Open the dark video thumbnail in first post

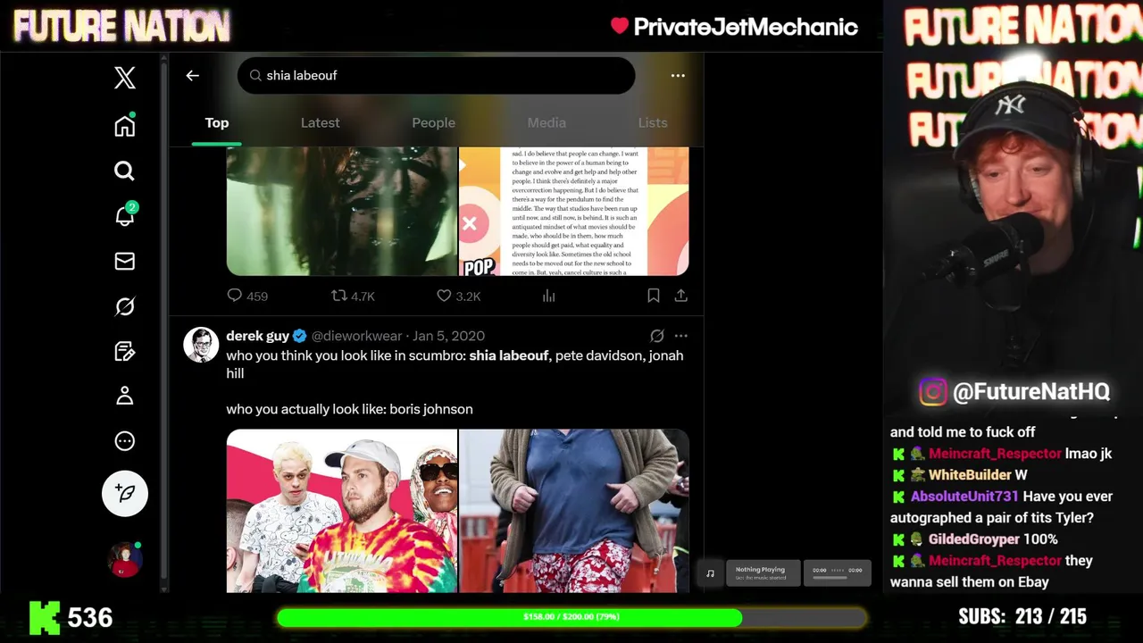341,212
